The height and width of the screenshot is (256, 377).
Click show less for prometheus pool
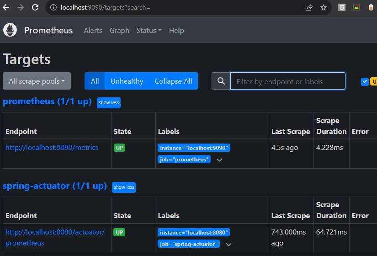109,103
